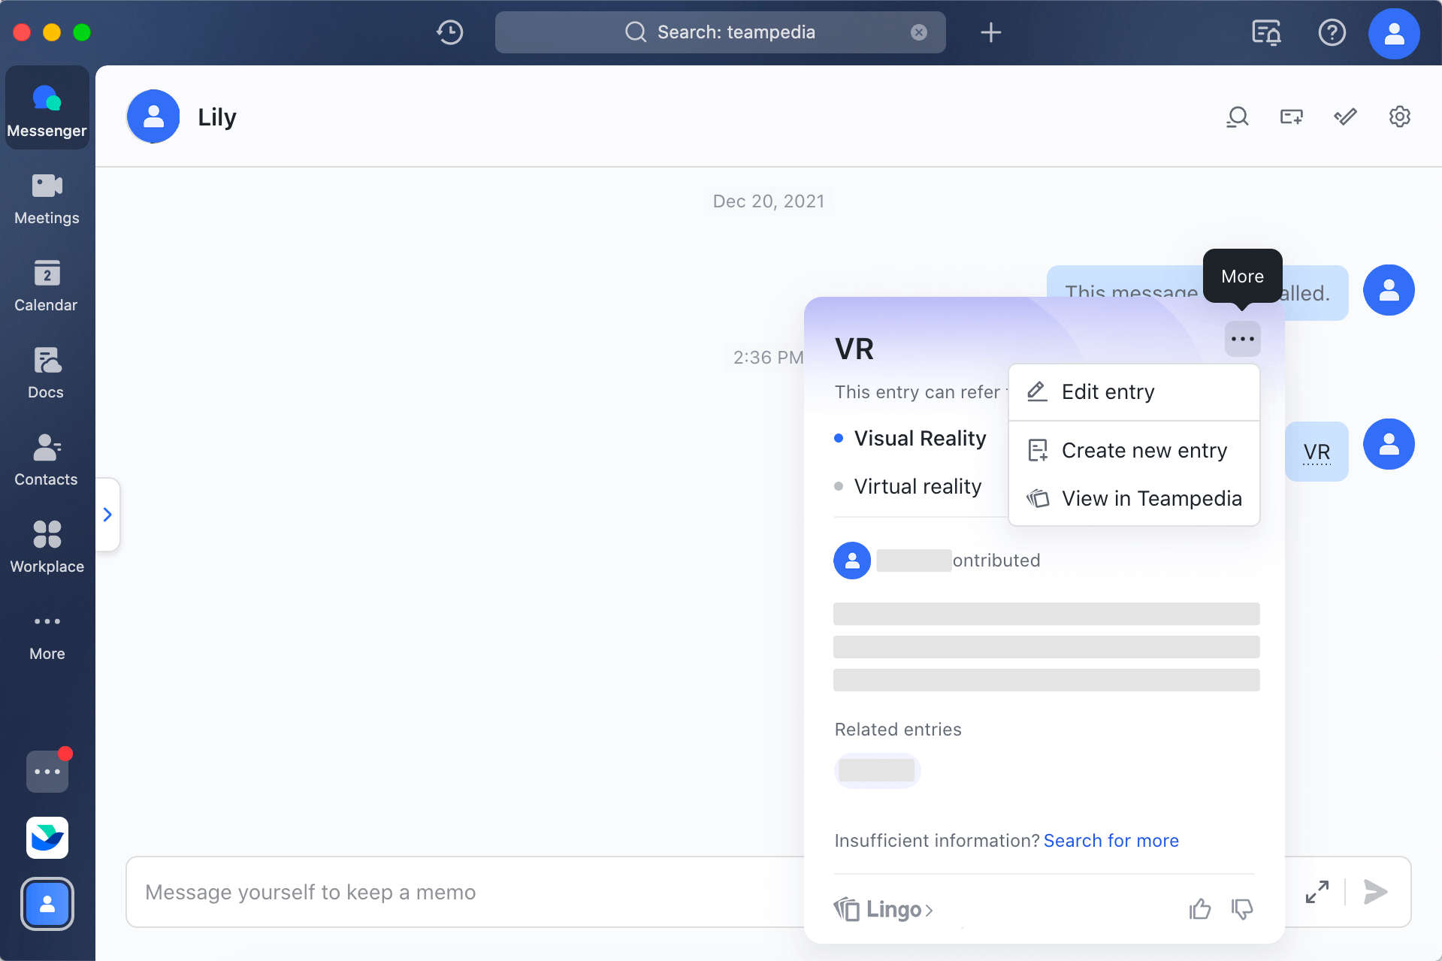Start a video meeting from the chat header
Image resolution: width=1442 pixels, height=961 pixels.
[1291, 116]
